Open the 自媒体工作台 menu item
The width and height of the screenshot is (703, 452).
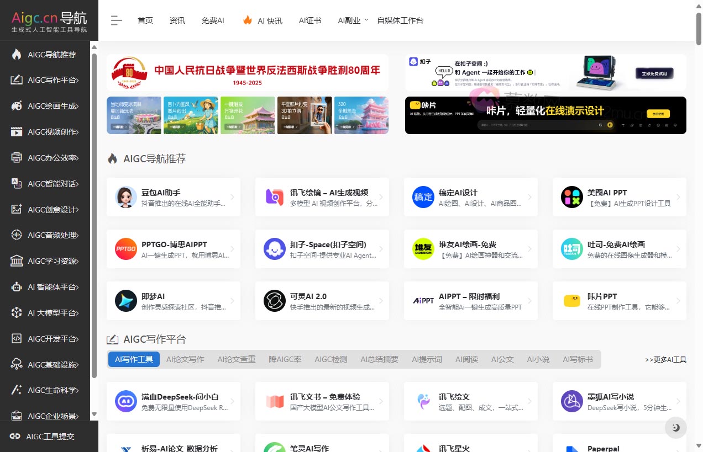[x=400, y=20]
